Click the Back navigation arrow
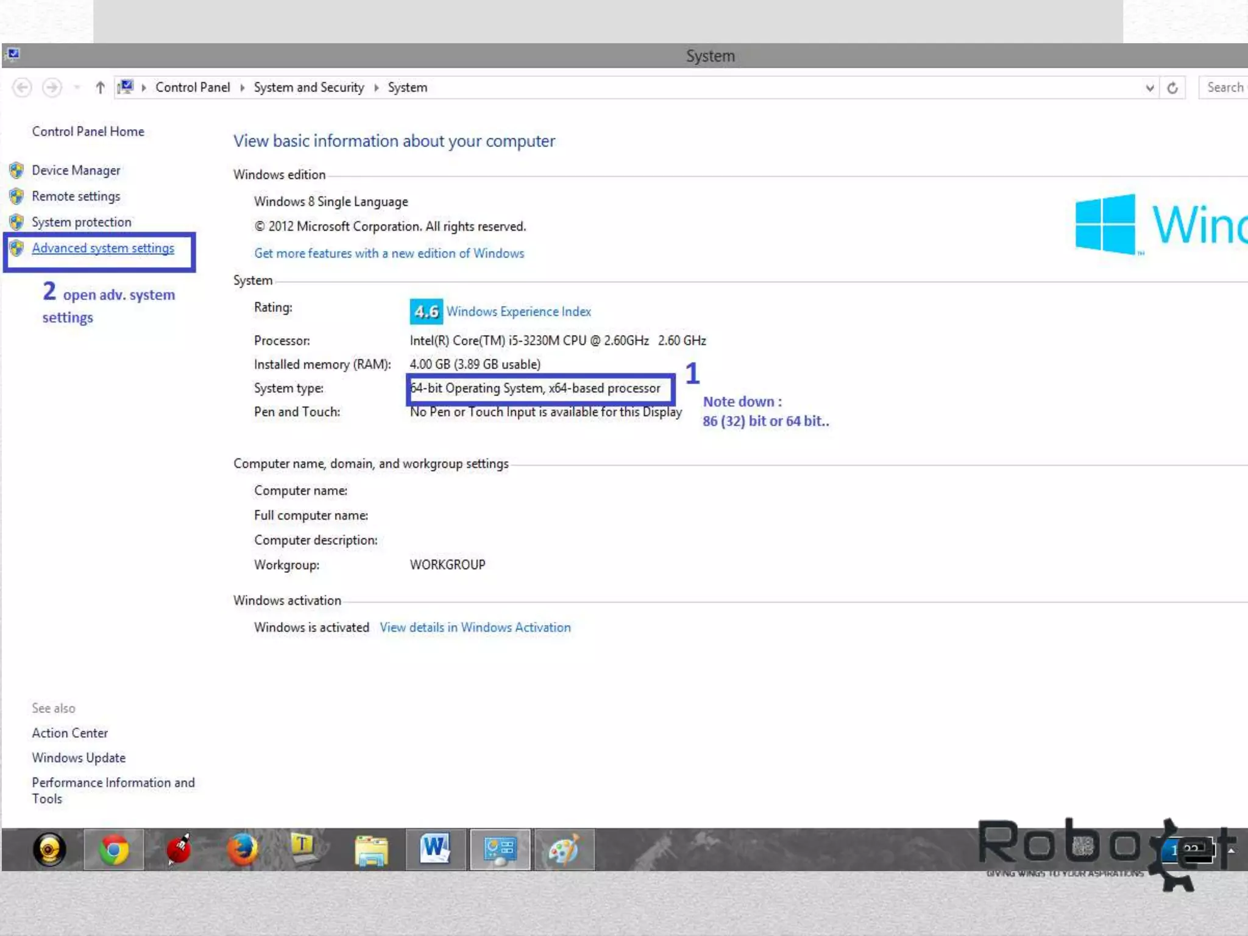The height and width of the screenshot is (936, 1248). coord(23,88)
